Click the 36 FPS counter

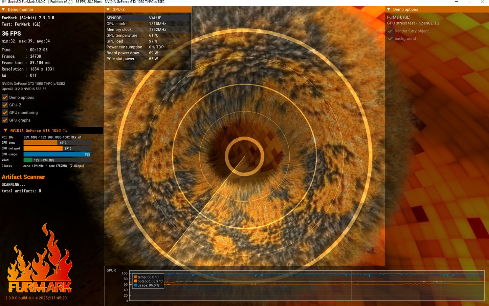pyautogui.click(x=12, y=34)
